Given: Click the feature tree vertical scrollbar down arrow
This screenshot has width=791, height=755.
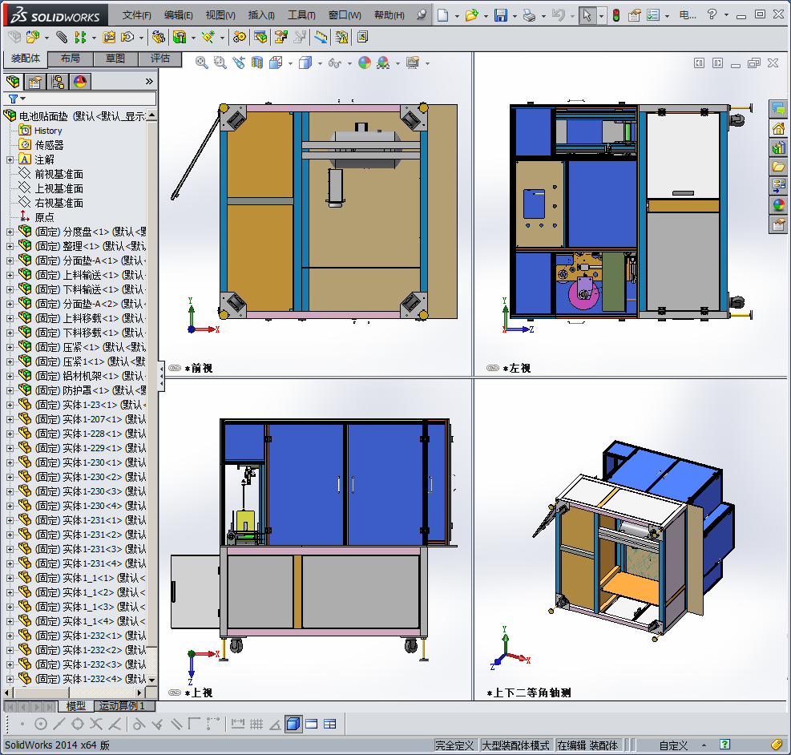Looking at the screenshot, I should pos(151,680).
